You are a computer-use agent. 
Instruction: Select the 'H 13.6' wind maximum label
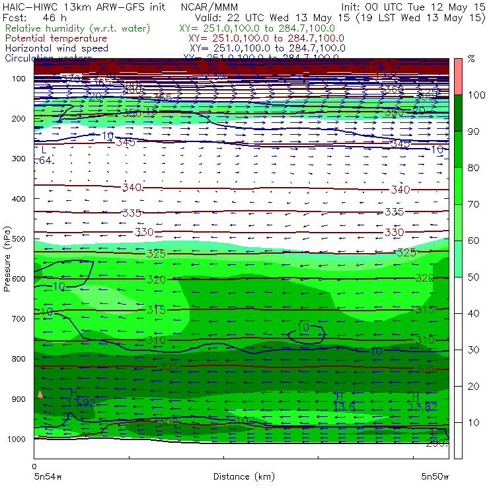tap(344, 402)
